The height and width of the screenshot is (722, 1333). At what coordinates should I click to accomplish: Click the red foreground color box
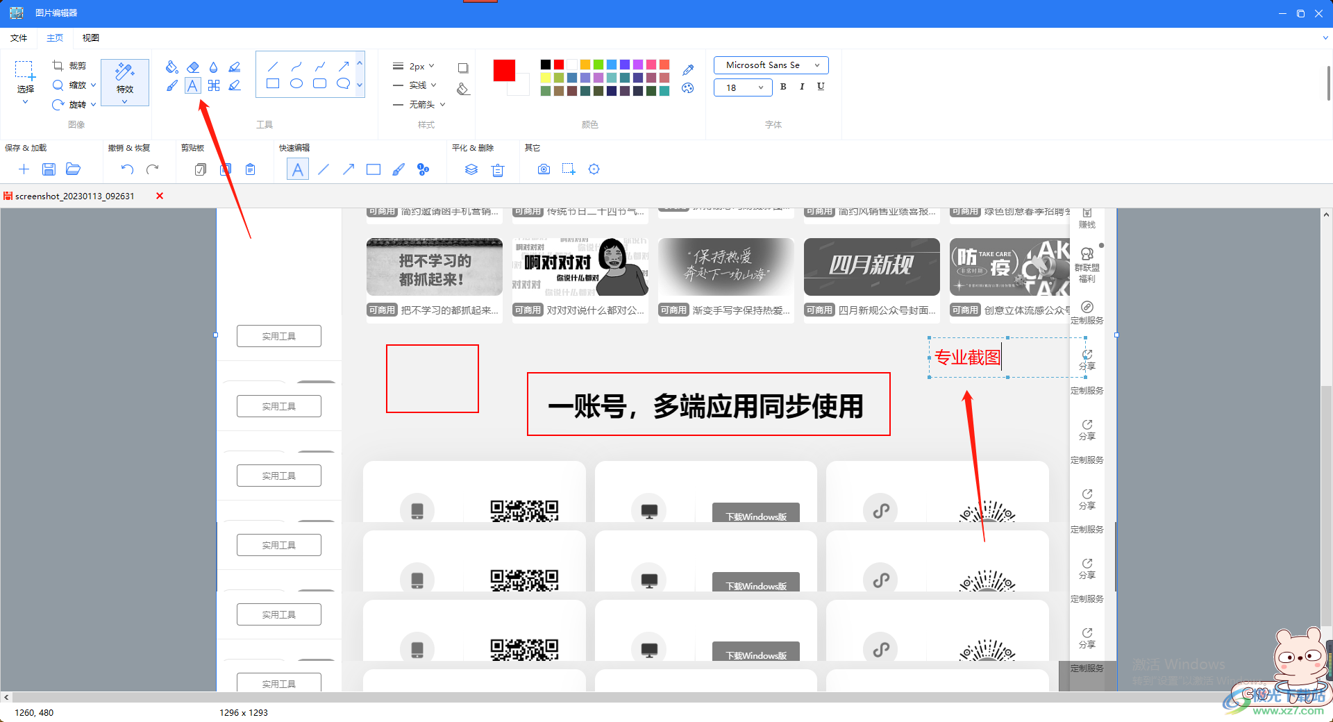point(505,71)
